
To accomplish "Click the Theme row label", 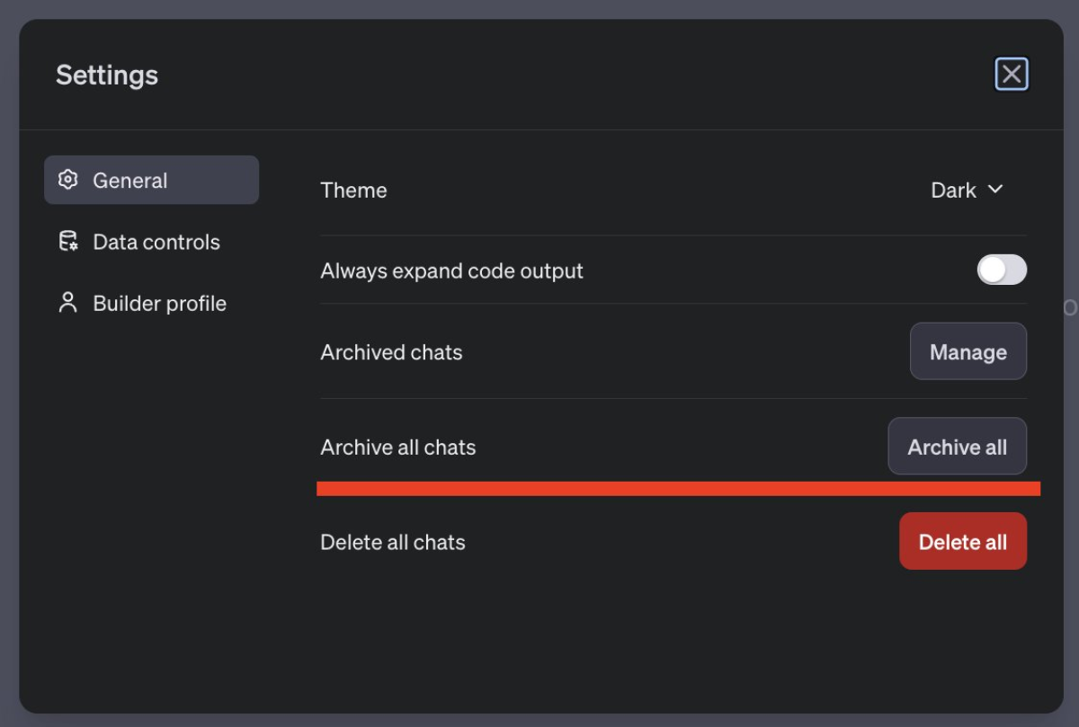I will coord(353,191).
